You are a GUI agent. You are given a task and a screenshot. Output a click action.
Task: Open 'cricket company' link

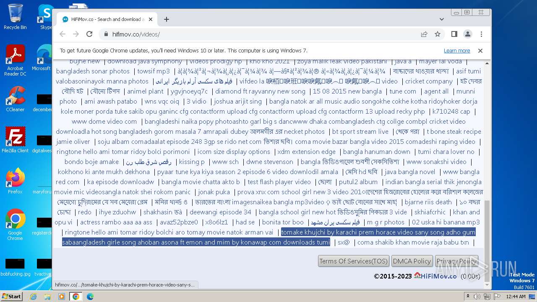click(x=429, y=81)
